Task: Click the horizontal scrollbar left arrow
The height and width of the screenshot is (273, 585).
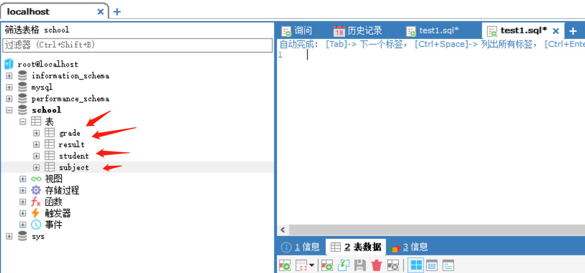Action: point(282,230)
